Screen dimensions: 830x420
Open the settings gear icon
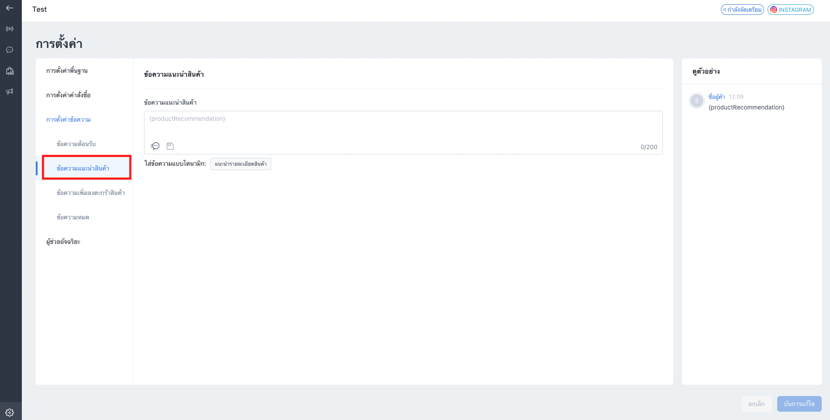click(10, 412)
